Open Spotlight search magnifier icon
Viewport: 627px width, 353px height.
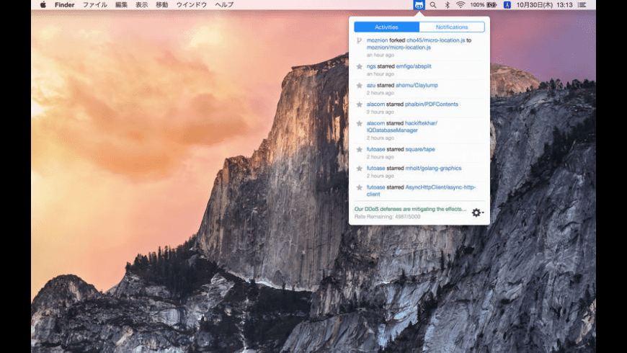pos(433,5)
